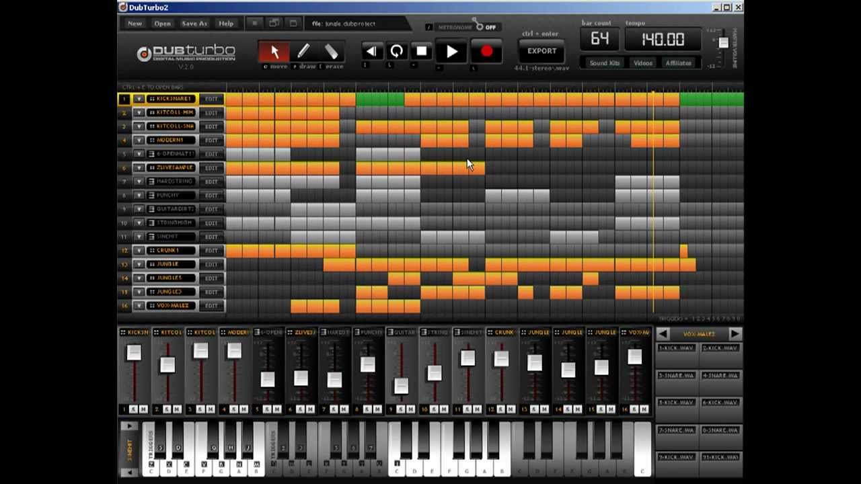Click the keyboard icon on GUITARDIRT2 track

(x=152, y=209)
